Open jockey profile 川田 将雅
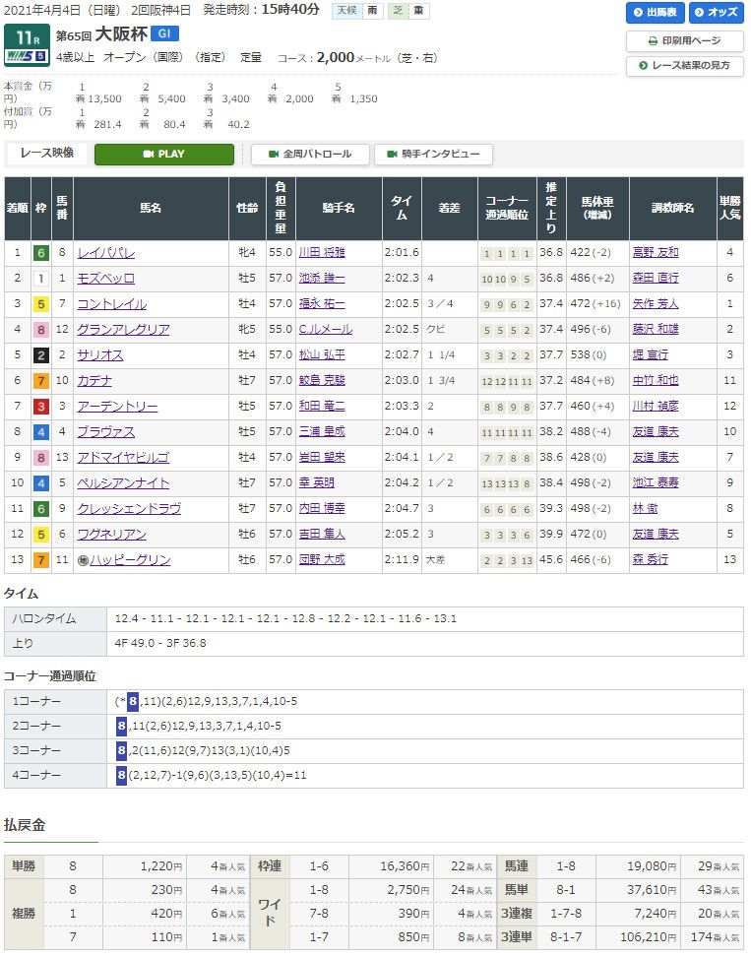This screenshot has width=751, height=957. click(322, 253)
